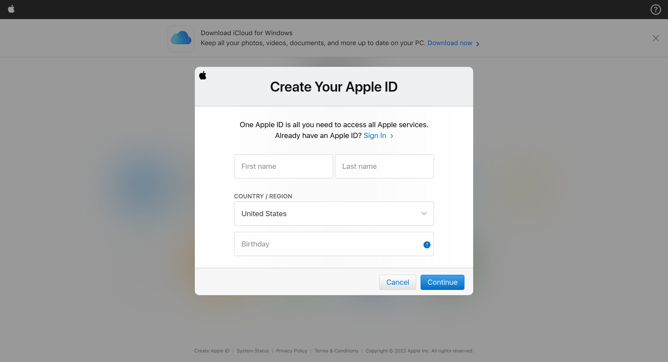Click the copyright 2022 Apple Inc. text
The height and width of the screenshot is (362, 668).
419,351
